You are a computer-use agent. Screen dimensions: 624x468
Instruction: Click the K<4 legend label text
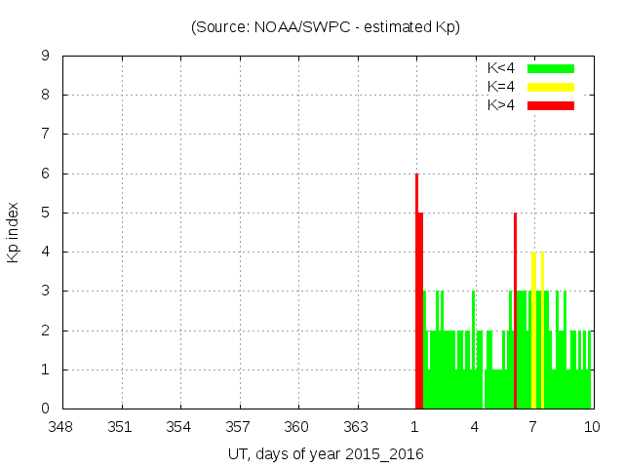[501, 68]
